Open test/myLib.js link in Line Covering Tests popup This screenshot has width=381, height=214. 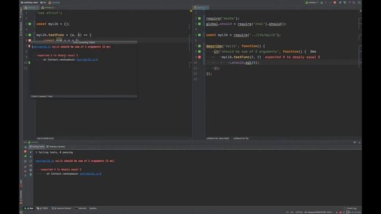[x=42, y=46]
